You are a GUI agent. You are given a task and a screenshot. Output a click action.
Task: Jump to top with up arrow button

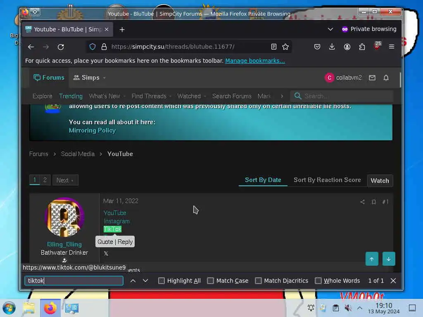pyautogui.click(x=372, y=259)
